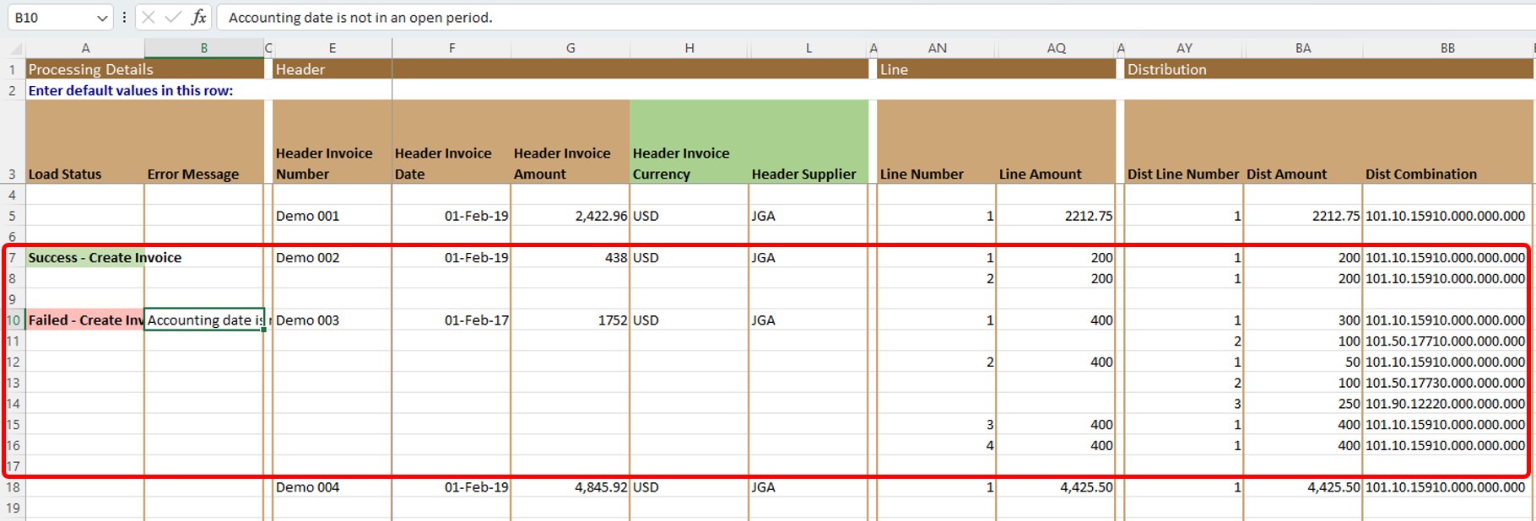Click the 1752 header amount cell
The width and height of the screenshot is (1536, 521).
(571, 320)
